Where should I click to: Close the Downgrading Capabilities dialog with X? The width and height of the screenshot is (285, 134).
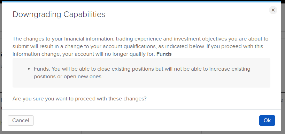273,10
